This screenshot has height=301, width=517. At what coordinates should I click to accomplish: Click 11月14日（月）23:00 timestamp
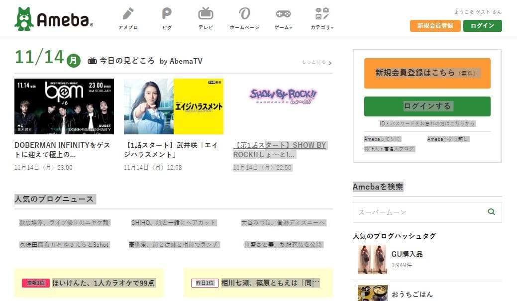pyautogui.click(x=43, y=168)
